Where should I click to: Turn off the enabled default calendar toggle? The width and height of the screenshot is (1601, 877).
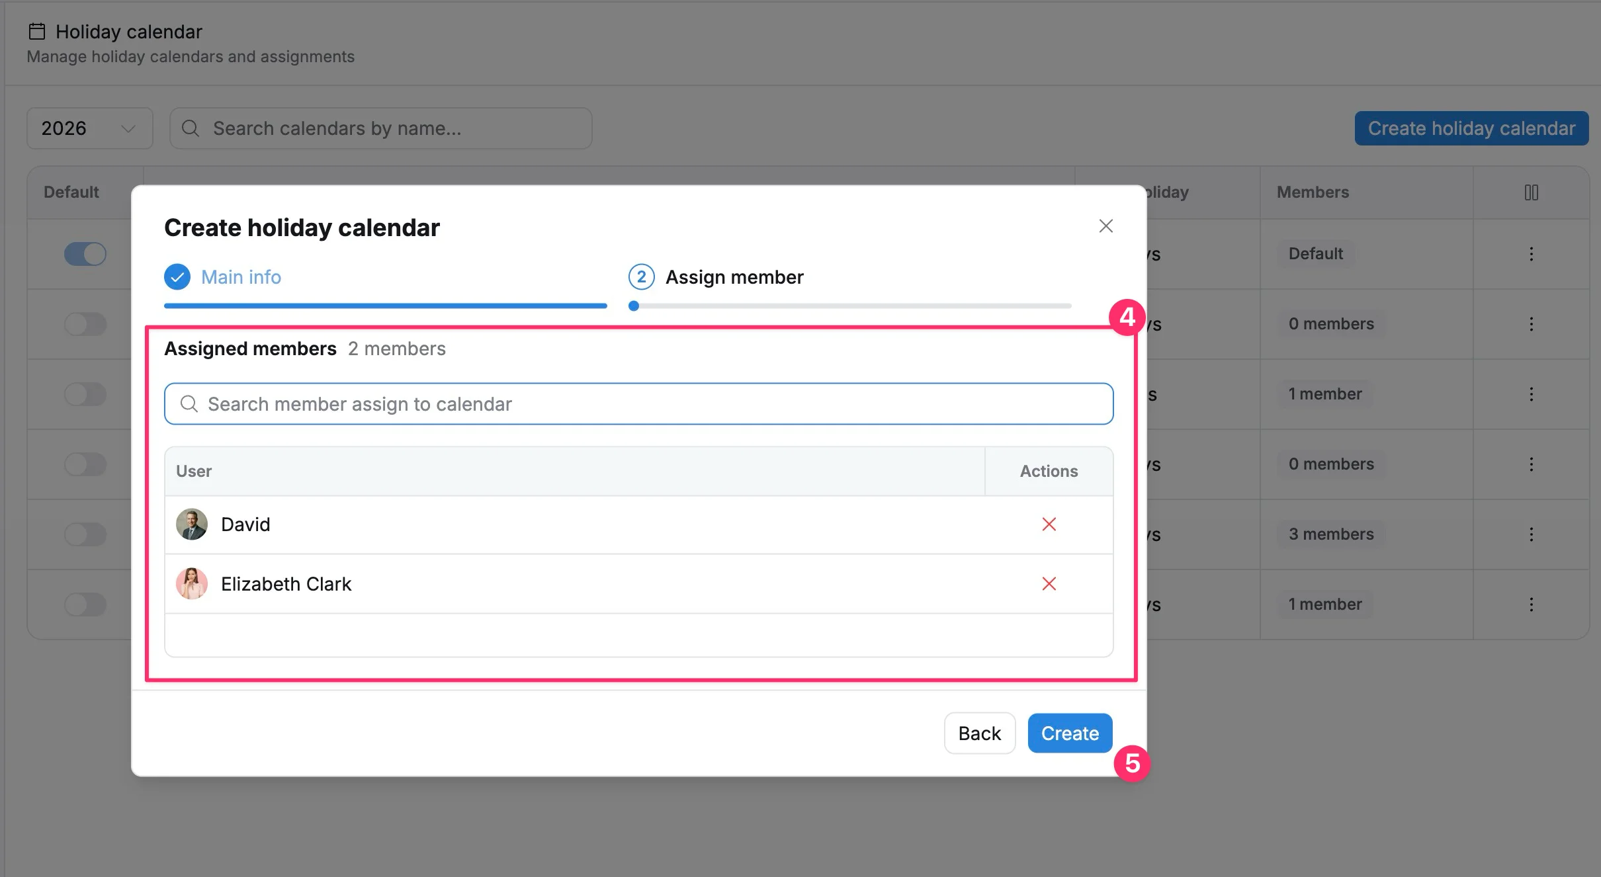click(x=85, y=254)
